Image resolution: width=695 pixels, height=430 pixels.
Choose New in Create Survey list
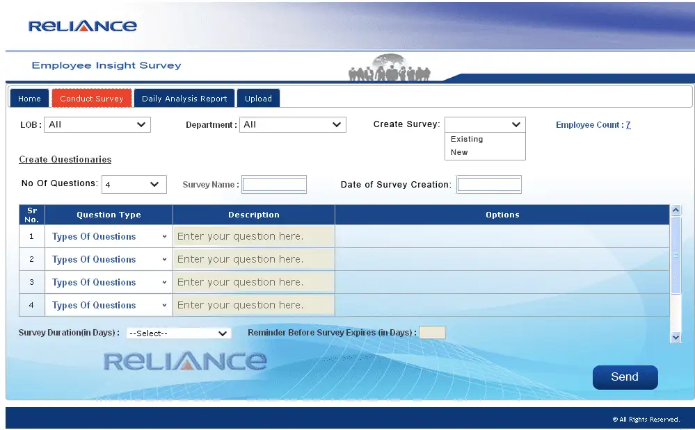(459, 152)
